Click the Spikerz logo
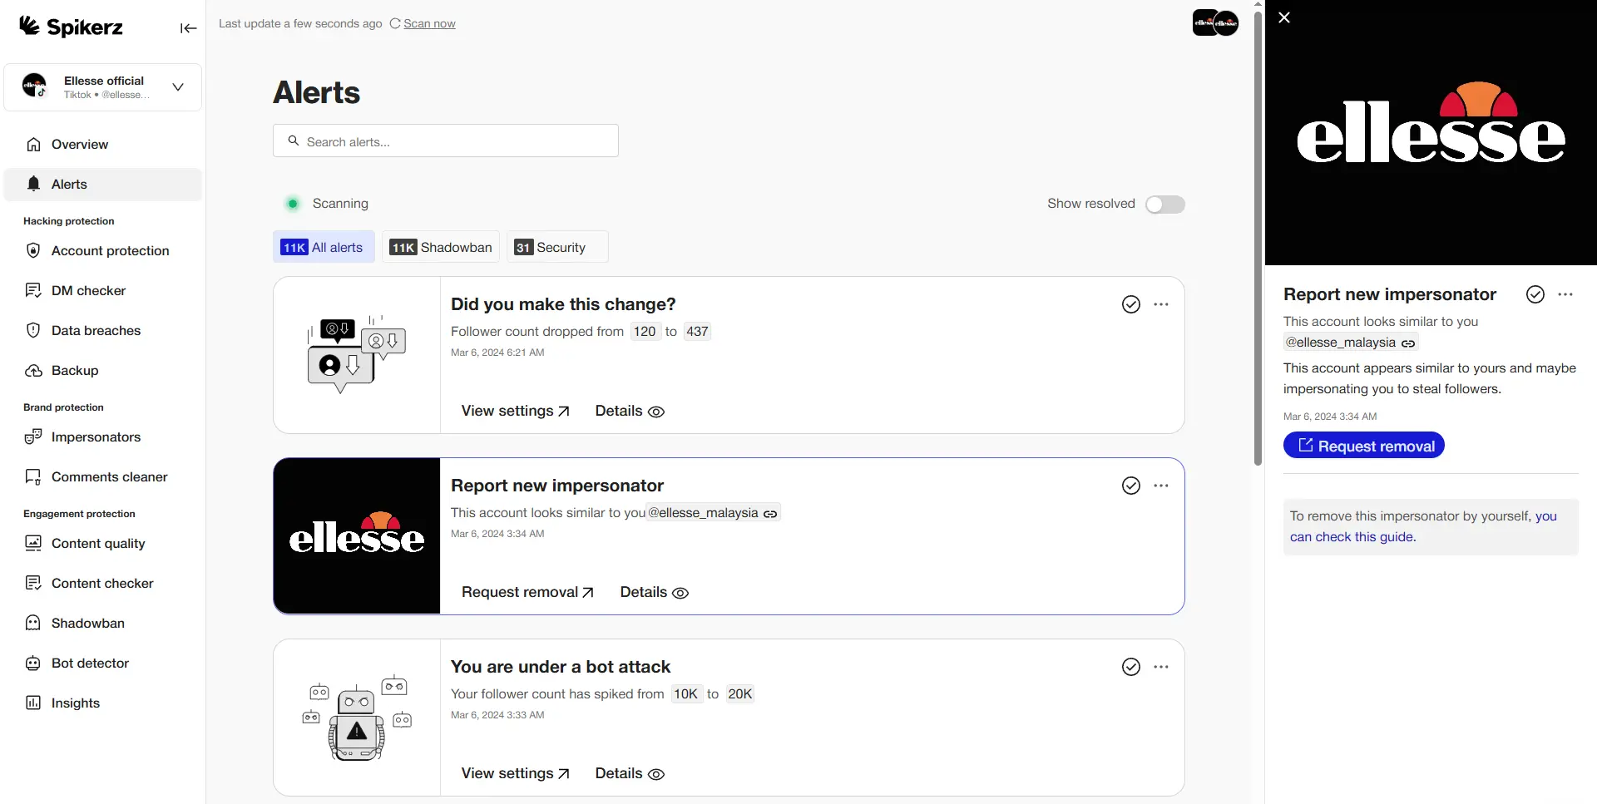The image size is (1597, 804). click(x=72, y=27)
